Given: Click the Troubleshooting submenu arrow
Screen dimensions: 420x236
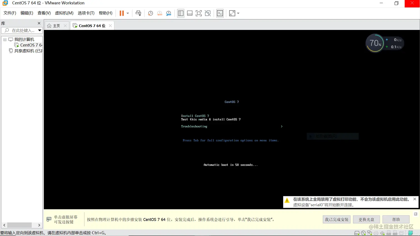Looking at the screenshot, I should pos(282,126).
